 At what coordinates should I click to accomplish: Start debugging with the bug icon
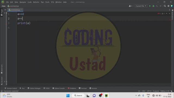(x=153, y=6)
